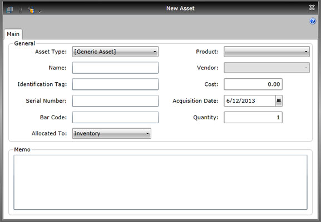
Task: Open the small arrow next to shield icon
Action: point(40,12)
